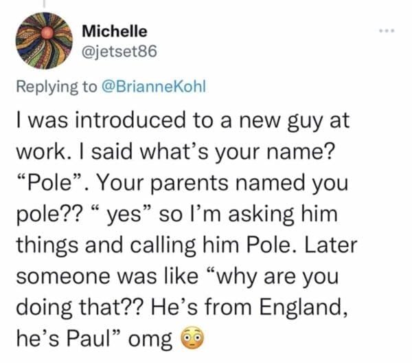The image size is (412, 363).
Task: Select the display name Michelle
Action: (114, 31)
